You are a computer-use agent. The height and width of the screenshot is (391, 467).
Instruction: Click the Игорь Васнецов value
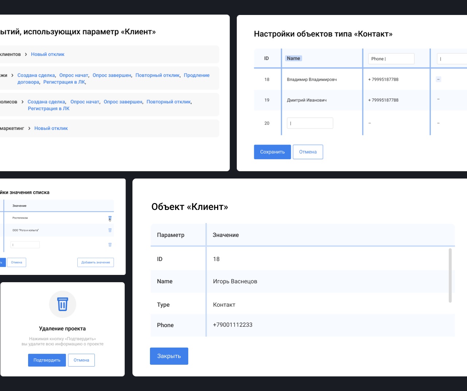tap(235, 281)
